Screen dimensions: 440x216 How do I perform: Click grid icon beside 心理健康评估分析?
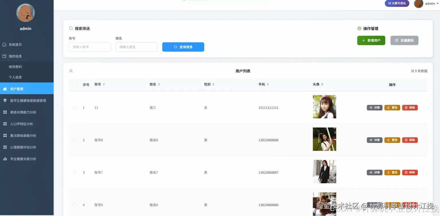click(x=5, y=147)
